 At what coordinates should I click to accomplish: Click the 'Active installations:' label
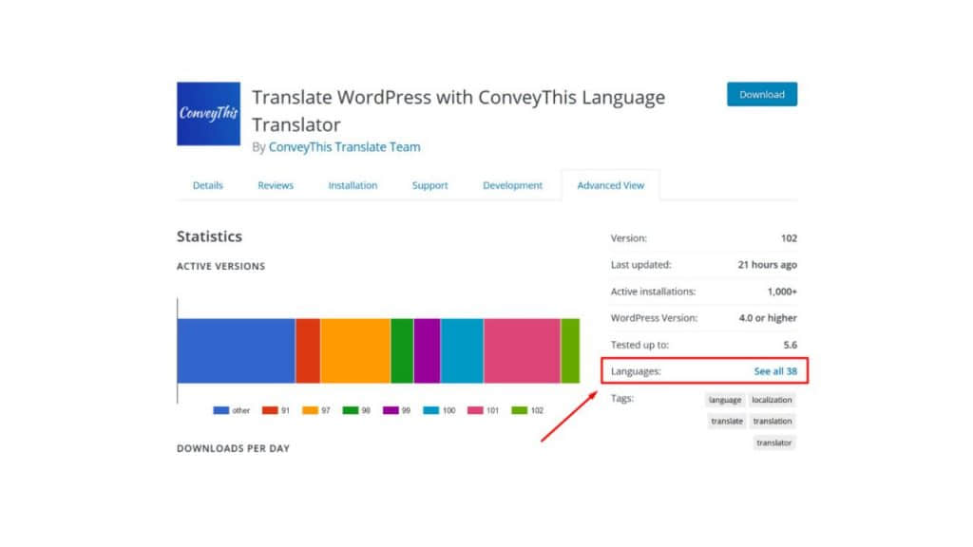pyautogui.click(x=653, y=292)
